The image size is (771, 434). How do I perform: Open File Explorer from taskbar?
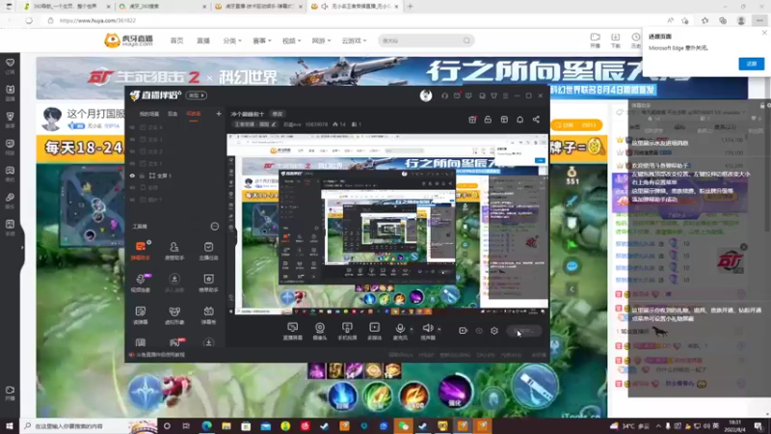tap(226, 426)
